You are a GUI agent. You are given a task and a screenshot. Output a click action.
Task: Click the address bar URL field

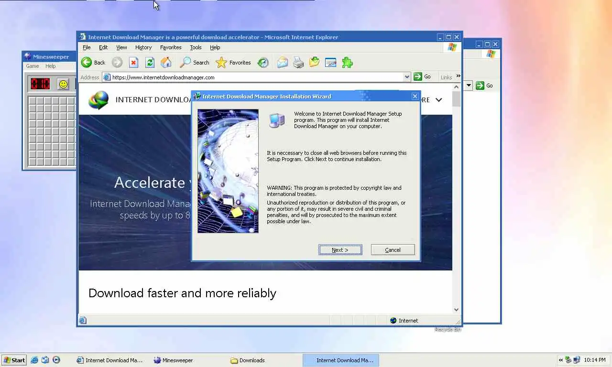pyautogui.click(x=256, y=77)
